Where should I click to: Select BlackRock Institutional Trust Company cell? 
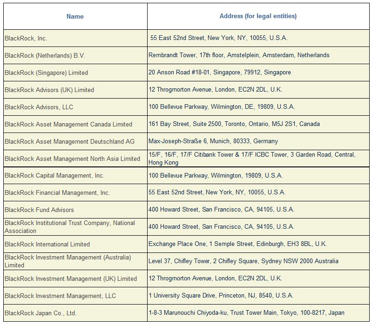75,227
